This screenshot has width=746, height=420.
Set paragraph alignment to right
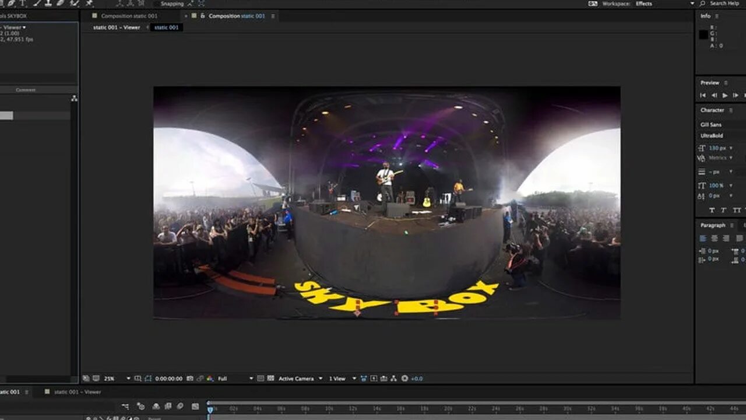pos(726,238)
